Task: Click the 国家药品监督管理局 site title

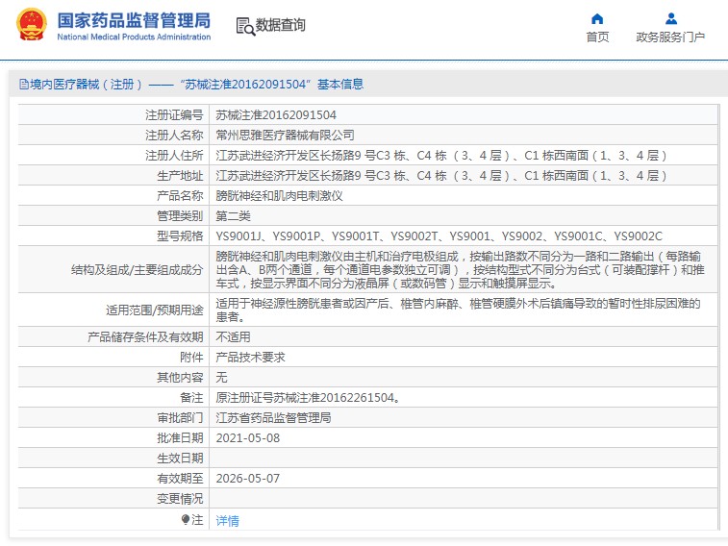Action: (134, 18)
